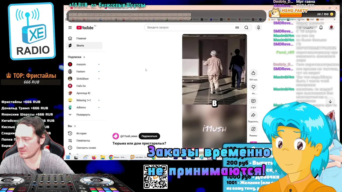Open the Grok bookmark in bookmarks bar
342x192 pixels.
click(204, 19)
